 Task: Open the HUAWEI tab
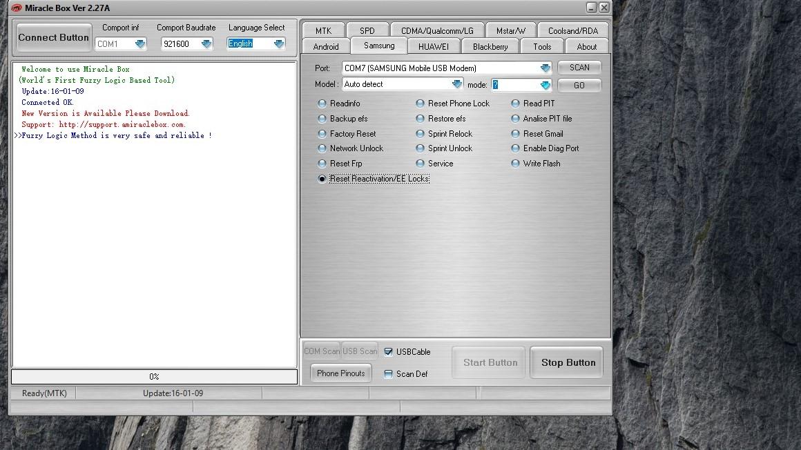(433, 47)
